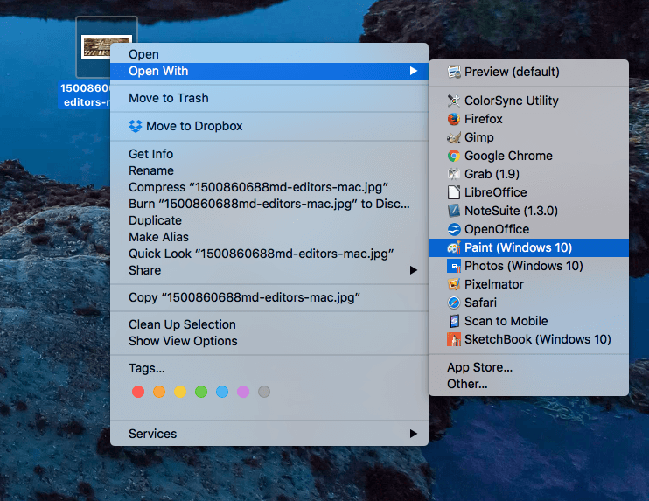Click the NoteSuite icon
The image size is (649, 501).
pyautogui.click(x=454, y=211)
